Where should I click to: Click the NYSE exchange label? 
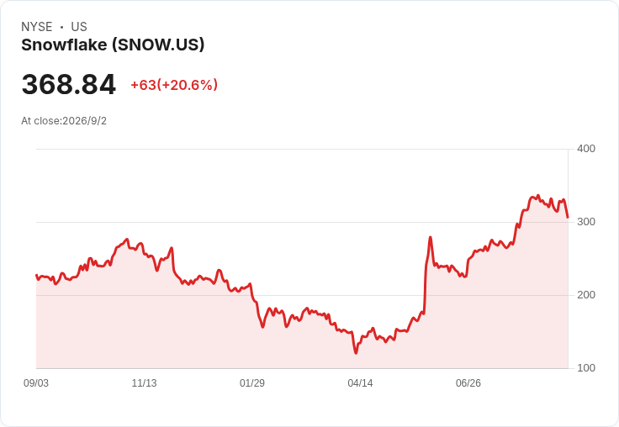(x=37, y=27)
